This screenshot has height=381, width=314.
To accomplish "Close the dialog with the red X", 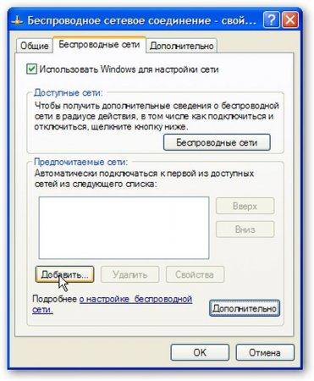I will [290, 20].
